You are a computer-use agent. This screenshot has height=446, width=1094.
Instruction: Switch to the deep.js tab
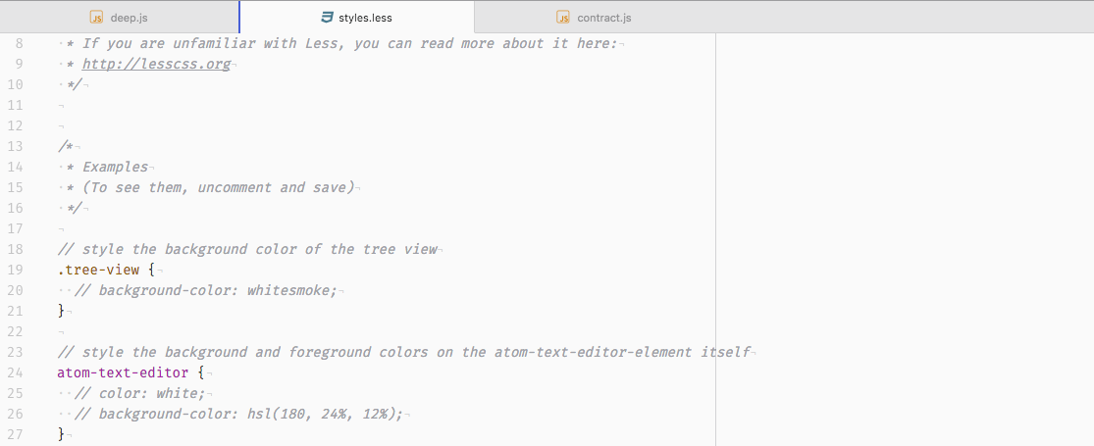[x=130, y=18]
